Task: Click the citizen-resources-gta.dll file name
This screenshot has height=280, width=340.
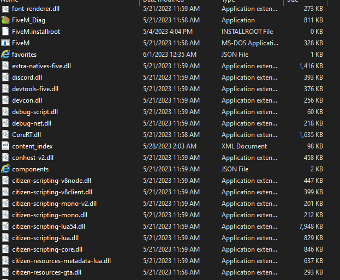Action: 47,272
